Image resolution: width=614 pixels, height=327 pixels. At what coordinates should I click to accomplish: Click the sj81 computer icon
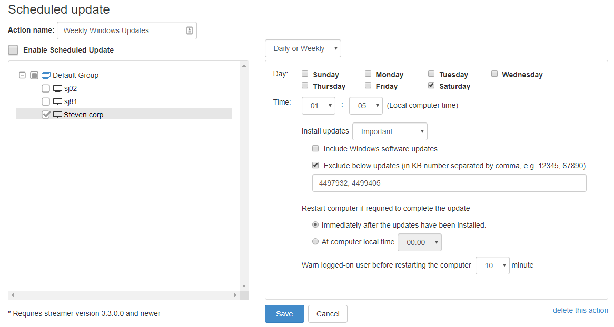click(57, 101)
